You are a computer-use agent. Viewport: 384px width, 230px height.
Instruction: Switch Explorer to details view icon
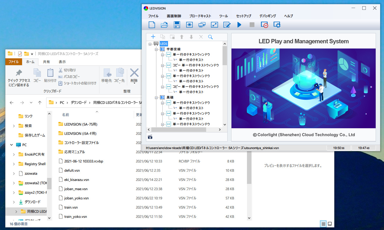click(x=324, y=224)
